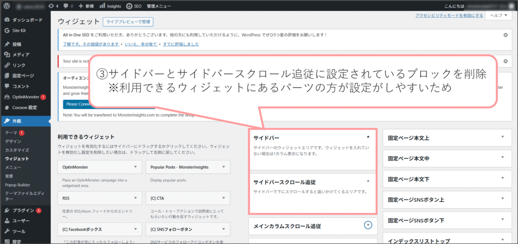Collapse the サイドバー widget area

click(x=368, y=137)
